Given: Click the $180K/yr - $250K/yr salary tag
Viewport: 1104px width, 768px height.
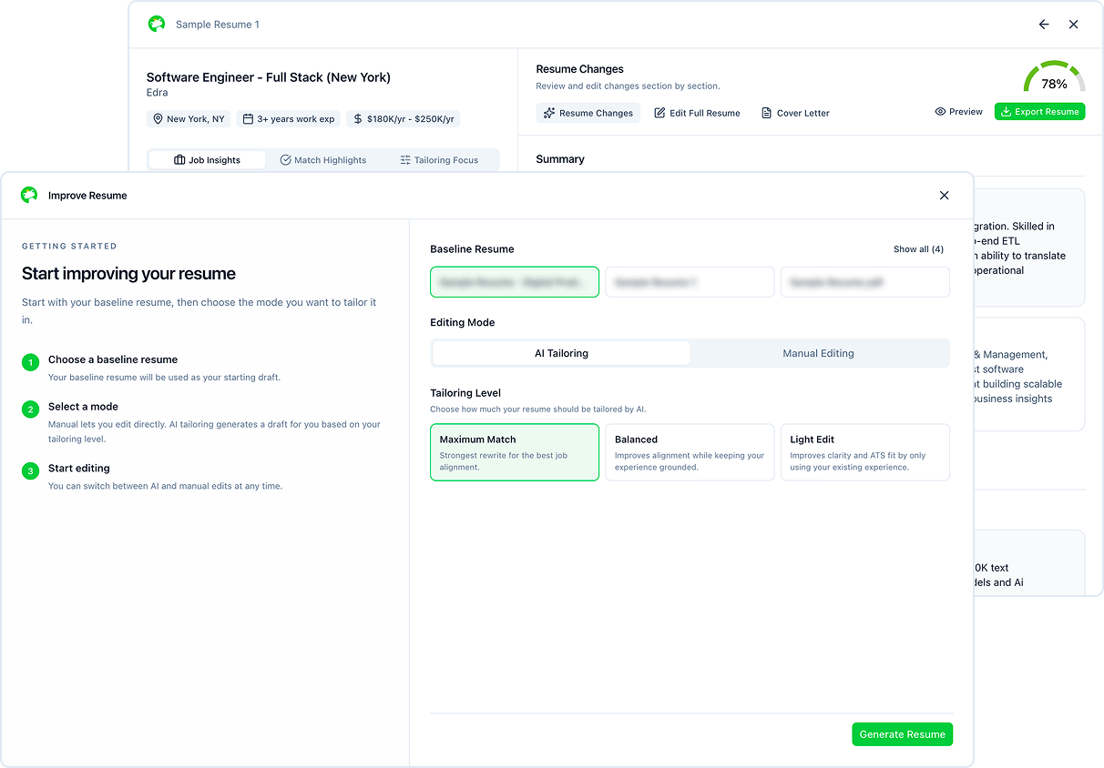Looking at the screenshot, I should [x=404, y=119].
